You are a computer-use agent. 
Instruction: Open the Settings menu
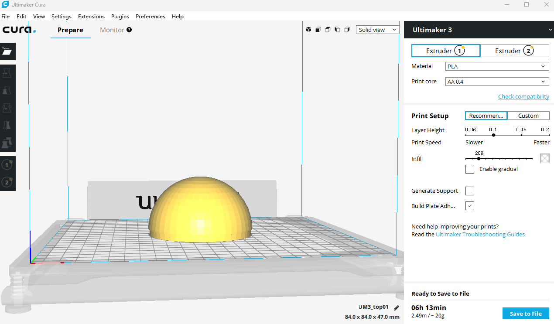point(62,16)
